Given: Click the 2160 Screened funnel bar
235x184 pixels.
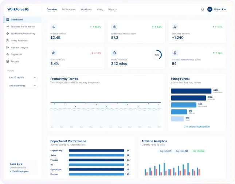Looking at the screenshot, I should coord(188,98).
